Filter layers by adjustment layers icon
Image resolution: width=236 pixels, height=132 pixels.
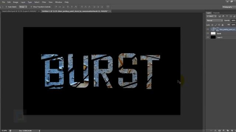click(x=223, y=16)
